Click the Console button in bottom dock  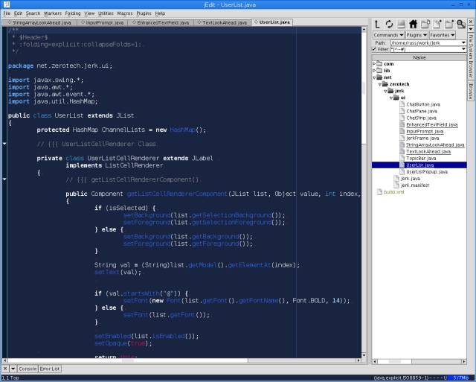(28, 369)
